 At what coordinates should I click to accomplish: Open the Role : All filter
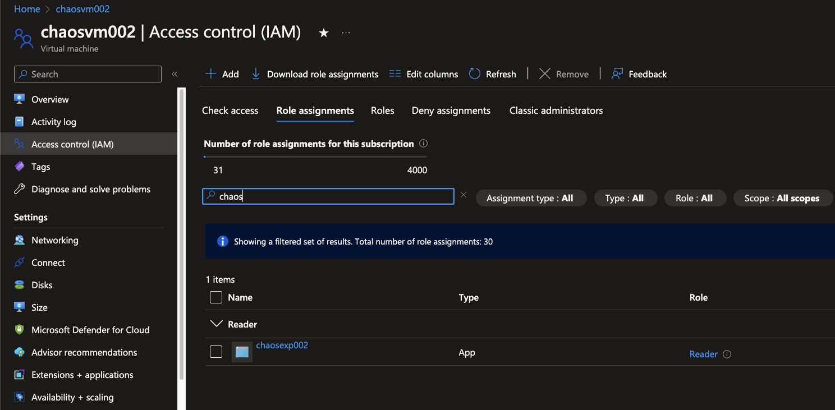694,198
